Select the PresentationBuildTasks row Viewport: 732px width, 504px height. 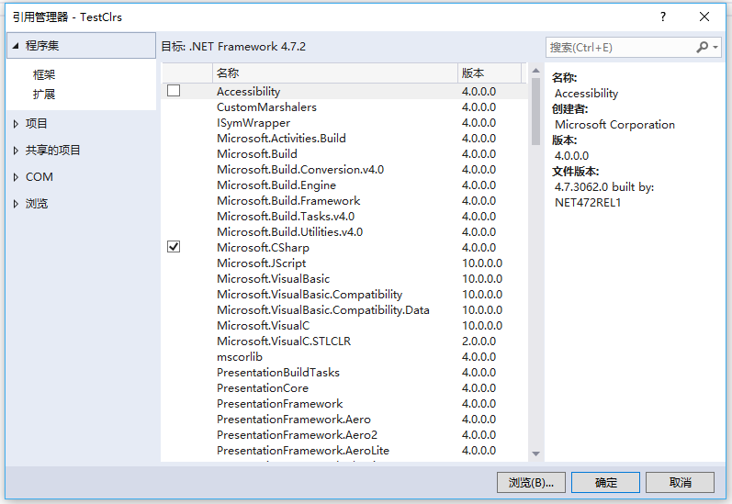click(344, 373)
